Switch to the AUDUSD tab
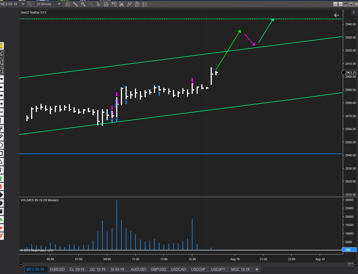 click(138, 269)
